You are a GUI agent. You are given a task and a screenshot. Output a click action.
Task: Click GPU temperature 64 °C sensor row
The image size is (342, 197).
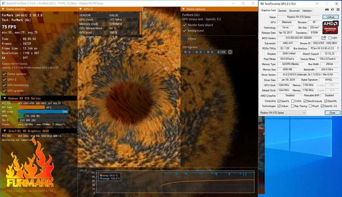pos(109,28)
